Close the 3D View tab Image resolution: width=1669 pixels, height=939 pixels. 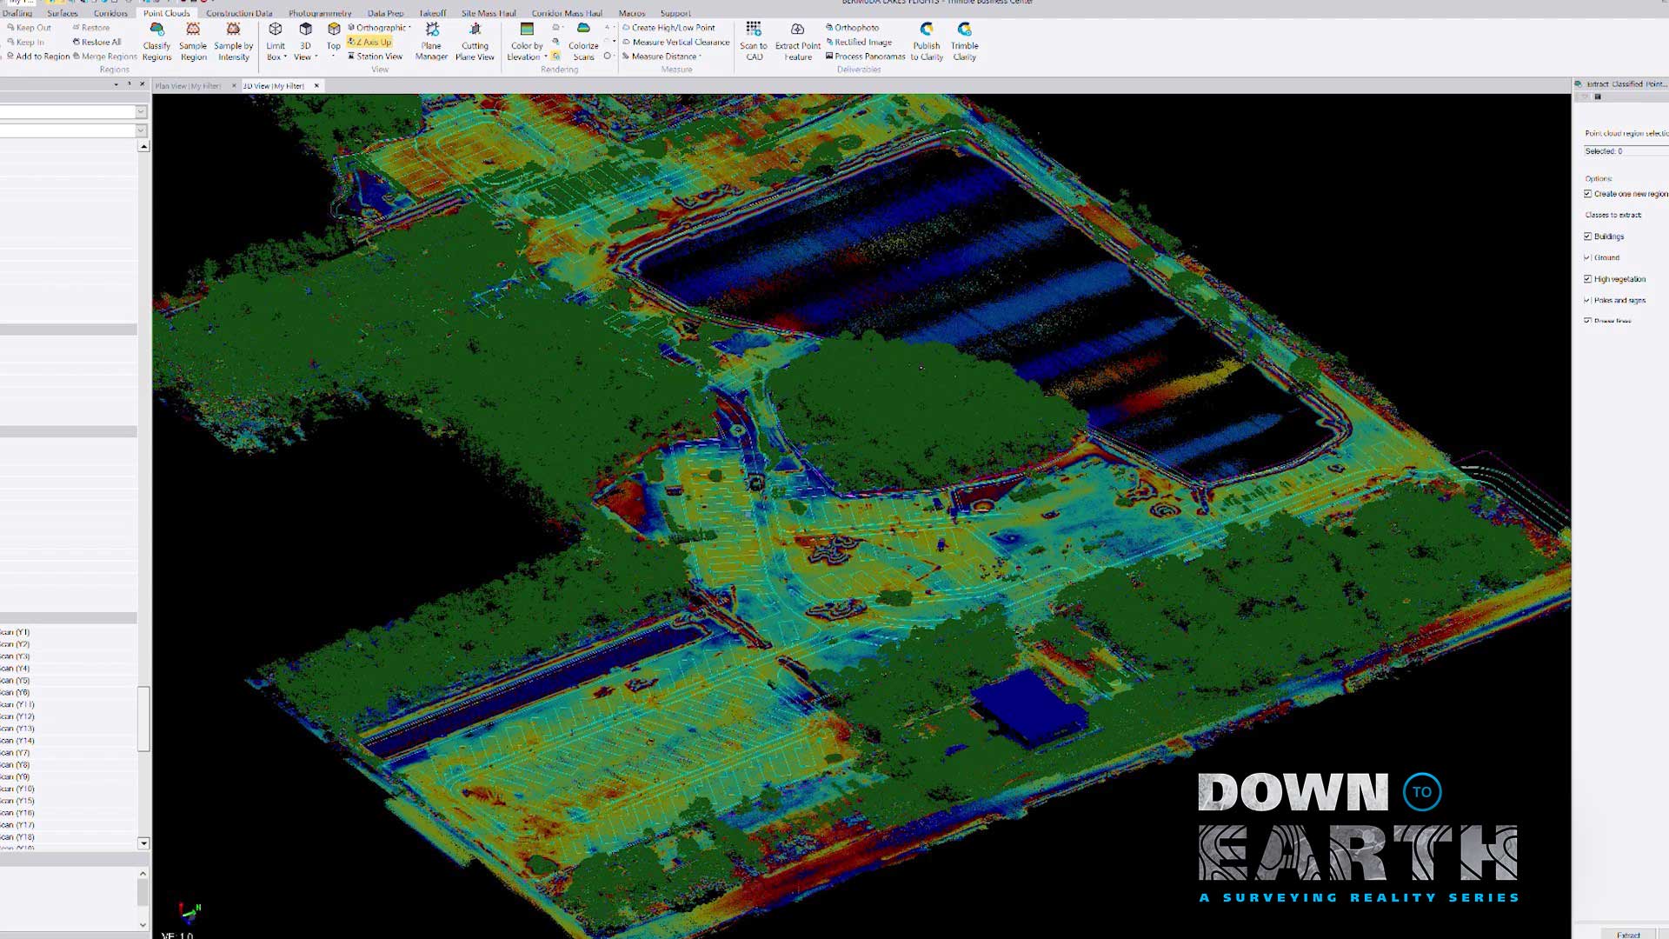click(316, 86)
